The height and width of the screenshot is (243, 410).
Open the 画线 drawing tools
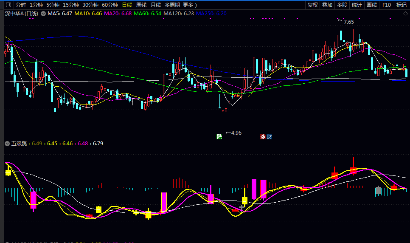coord(372,5)
